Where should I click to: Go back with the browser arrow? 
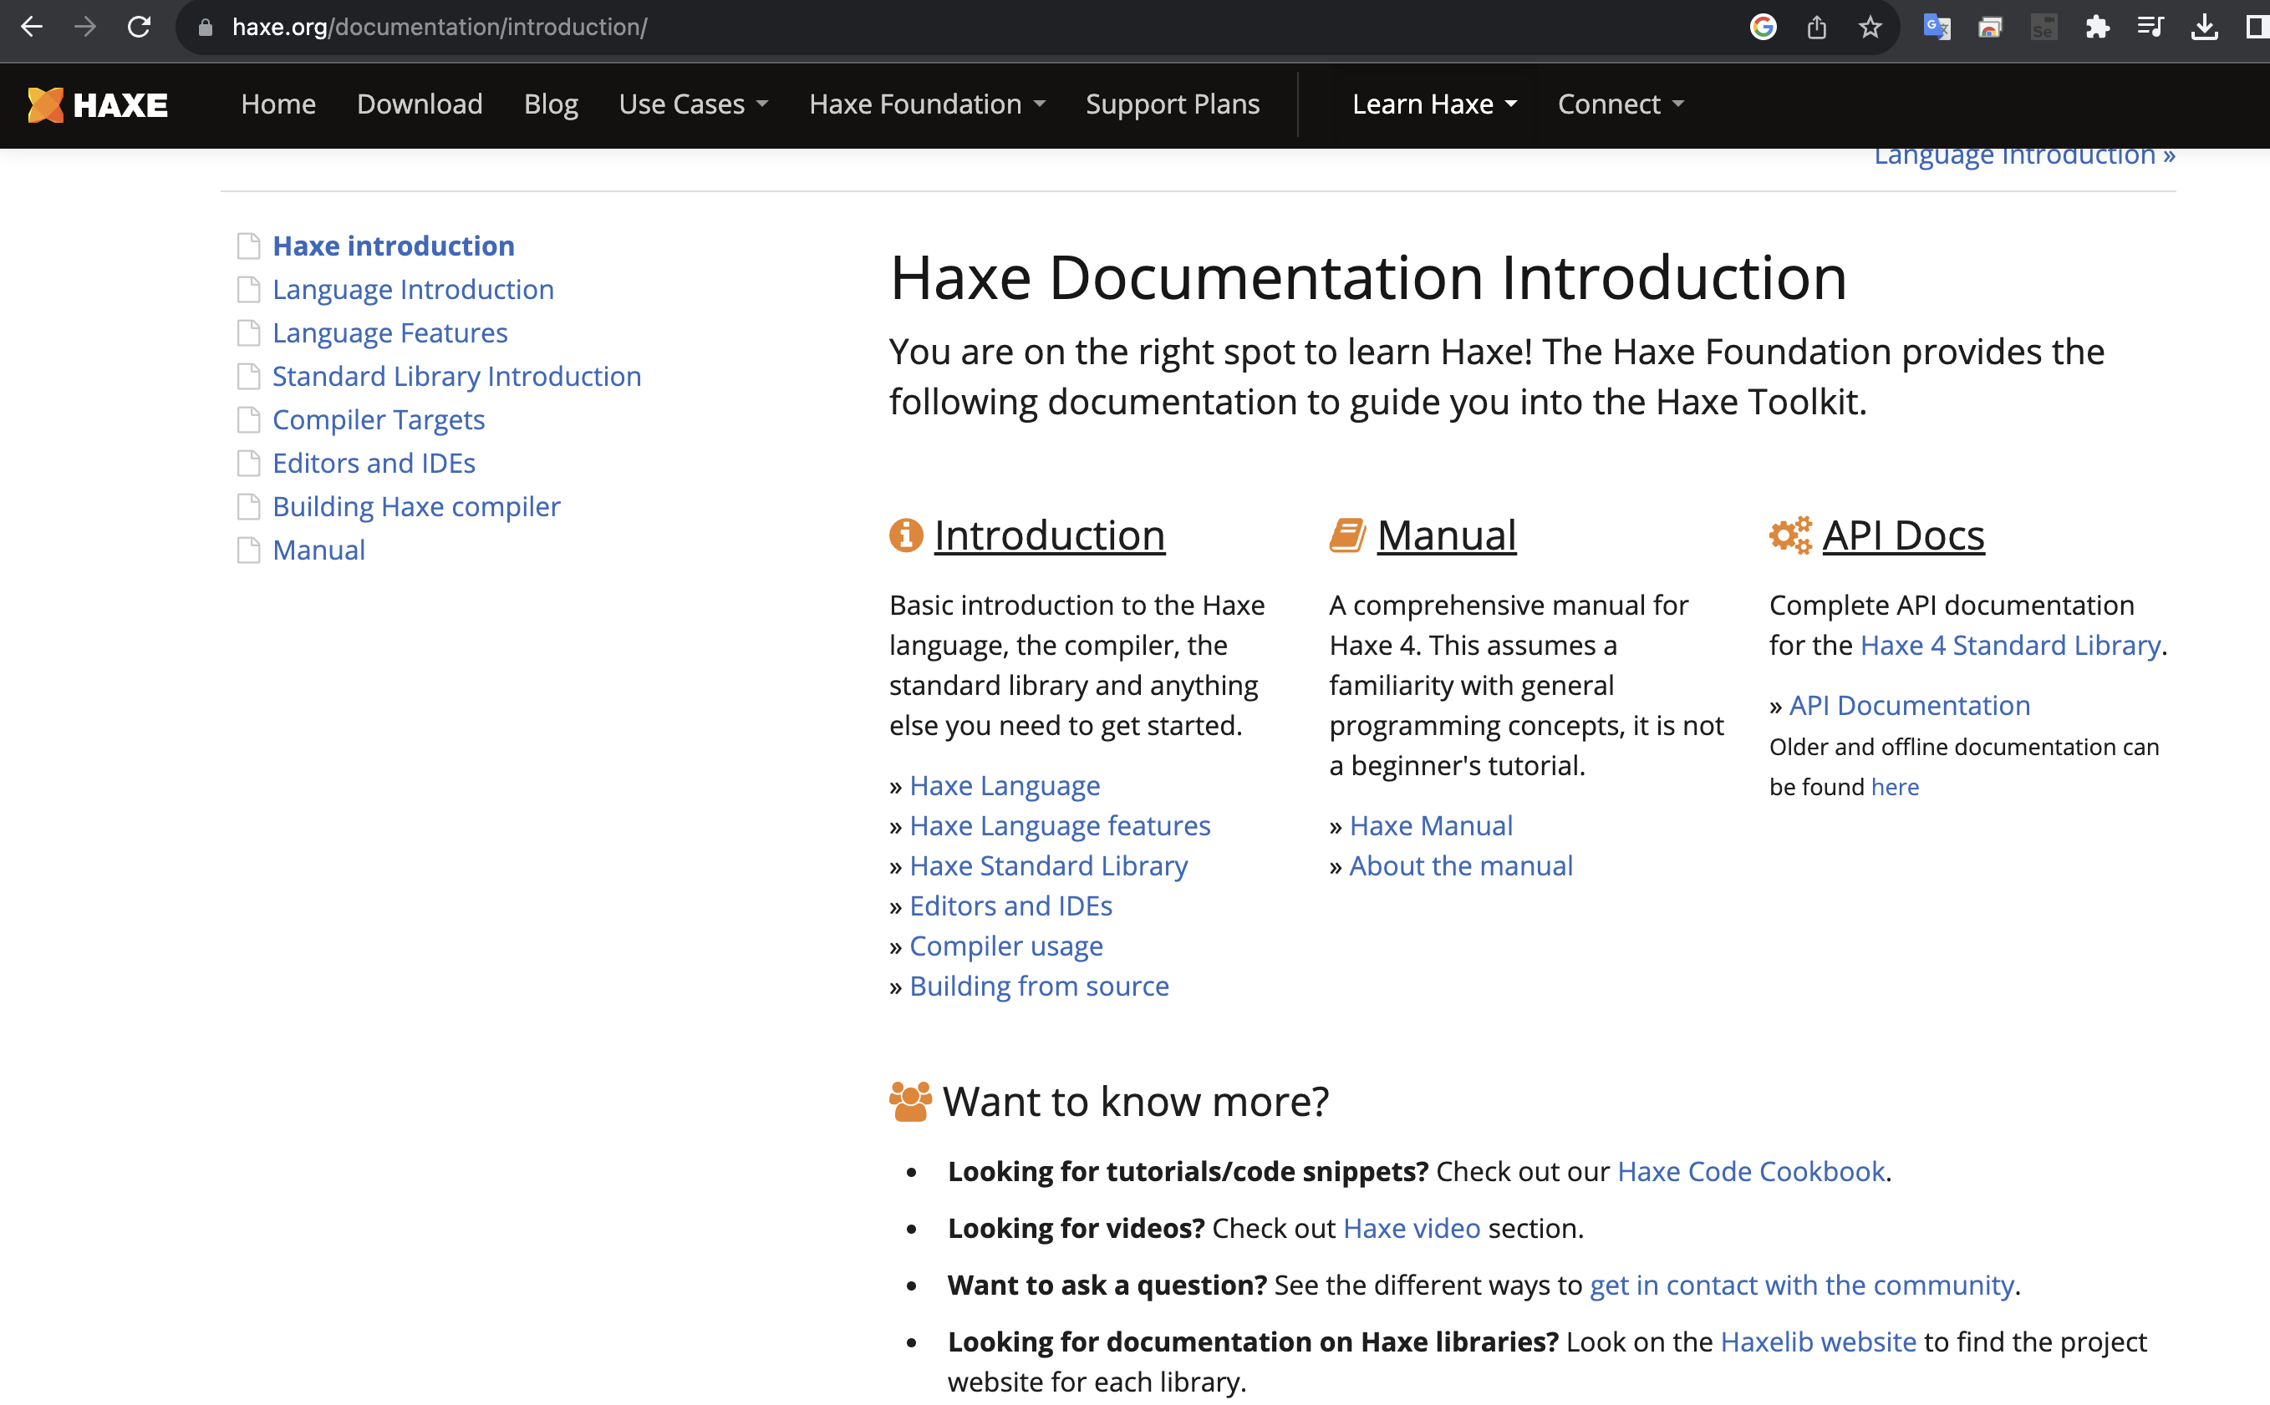pyautogui.click(x=32, y=27)
